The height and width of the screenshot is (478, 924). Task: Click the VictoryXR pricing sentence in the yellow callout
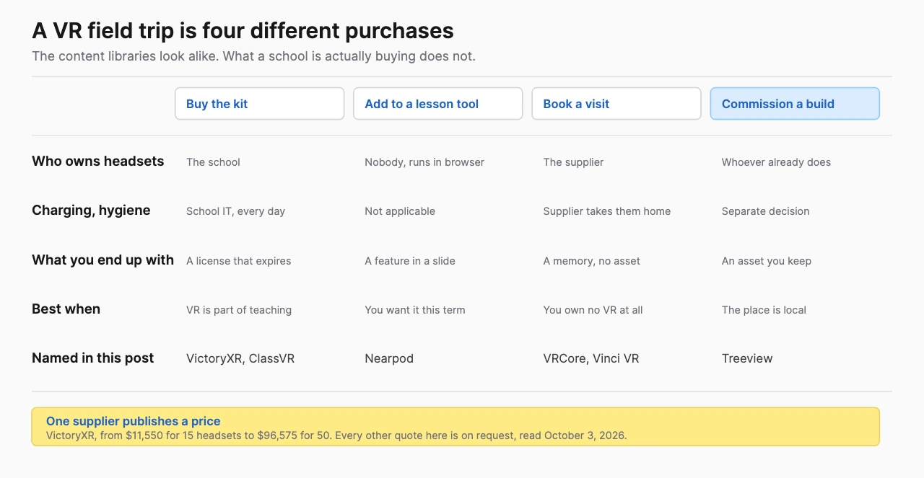[336, 435]
